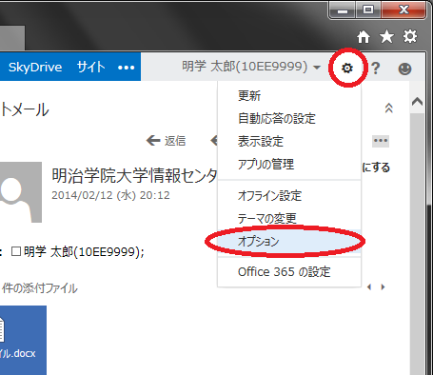Click sender name 明治学院大学情報センタ
433x375 pixels.
pos(134,175)
